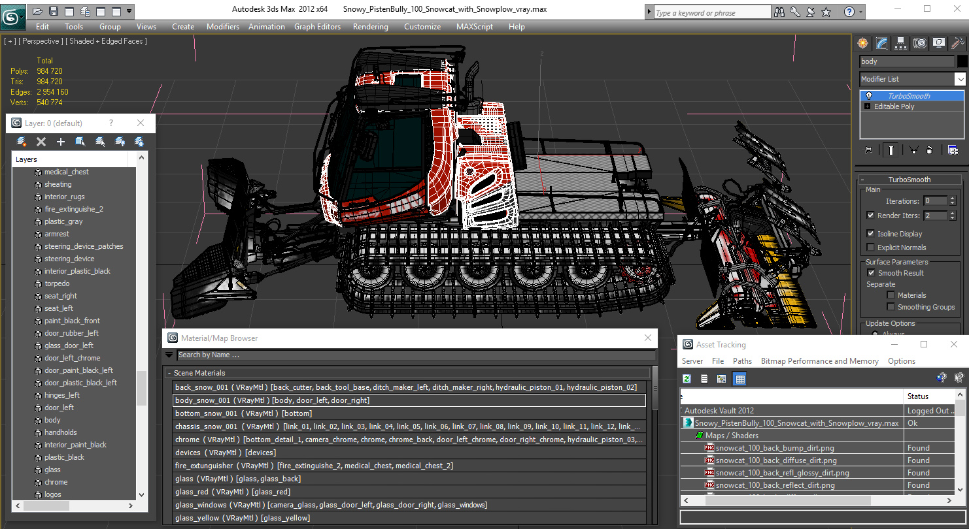Click Create New Layer icon in Layer dialog
This screenshot has width=969, height=529.
(22, 142)
